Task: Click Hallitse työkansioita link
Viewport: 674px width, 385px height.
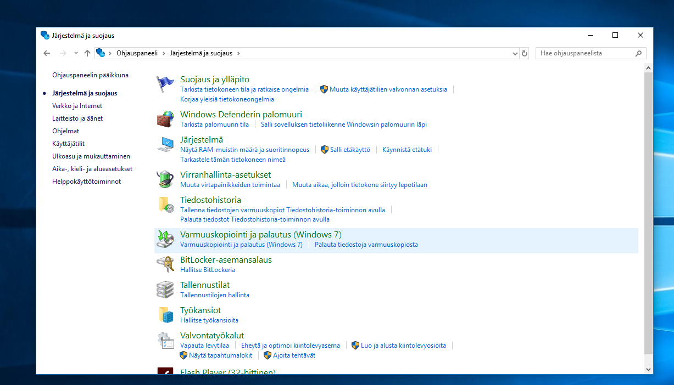Action: pyautogui.click(x=209, y=320)
